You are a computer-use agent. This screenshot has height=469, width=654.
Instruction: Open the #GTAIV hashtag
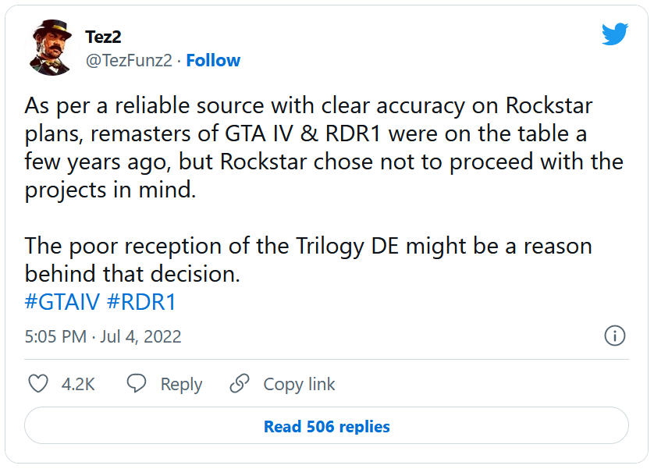[x=62, y=301]
